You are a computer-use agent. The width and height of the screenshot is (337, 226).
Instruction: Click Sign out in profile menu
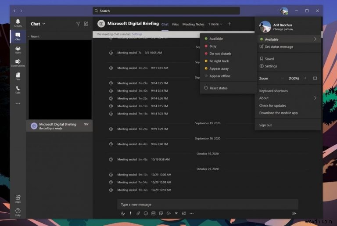[x=265, y=125]
